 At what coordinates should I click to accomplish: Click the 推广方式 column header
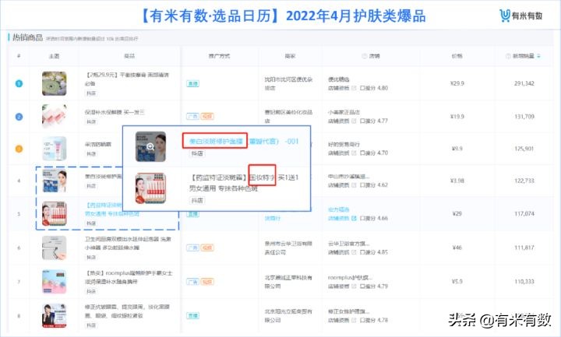(219, 56)
